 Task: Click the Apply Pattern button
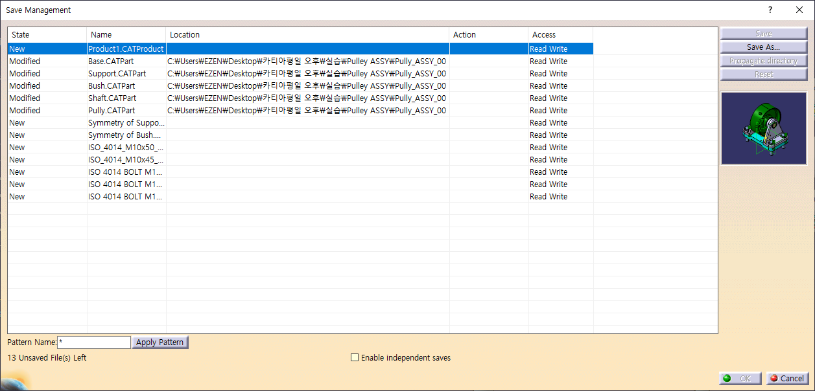point(160,342)
